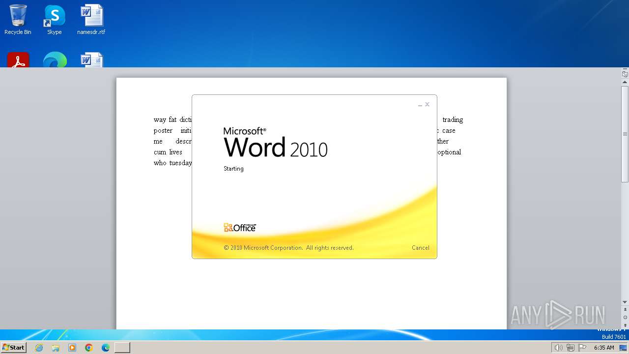
Task: Open the Action Center flag icon
Action: (582, 348)
